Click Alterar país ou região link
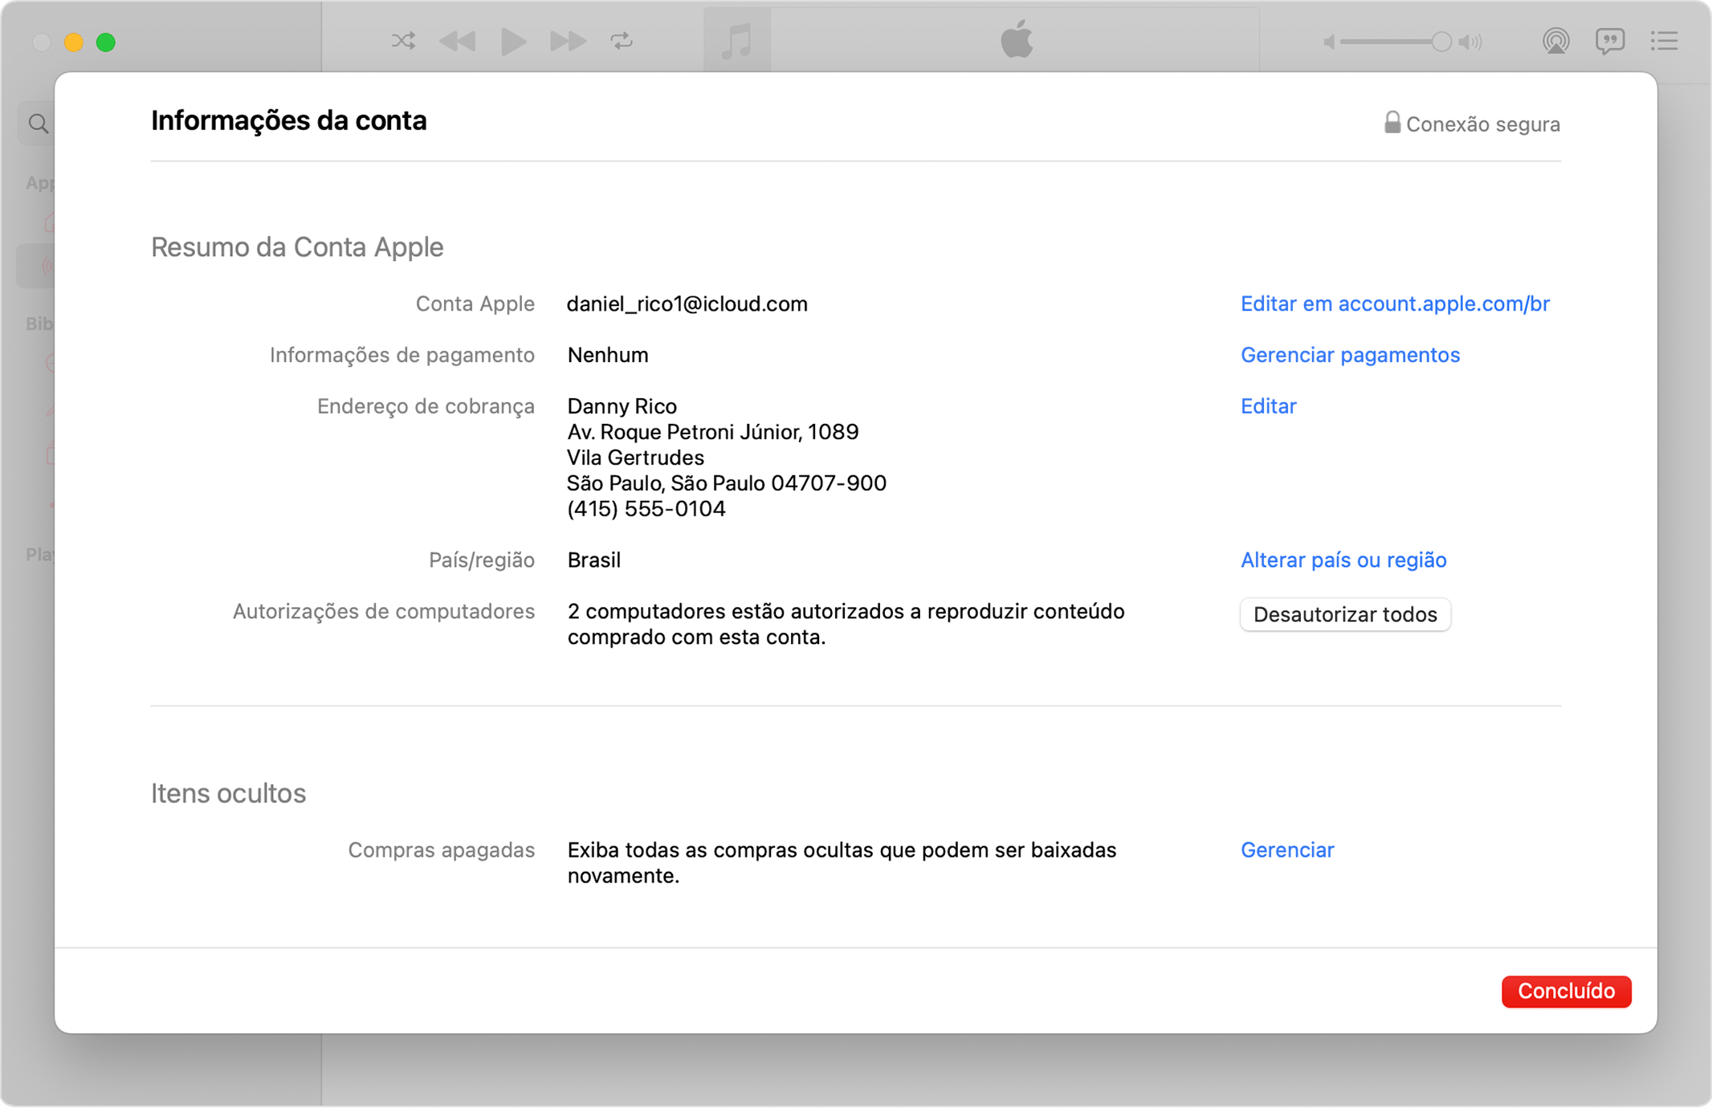 pyautogui.click(x=1343, y=560)
